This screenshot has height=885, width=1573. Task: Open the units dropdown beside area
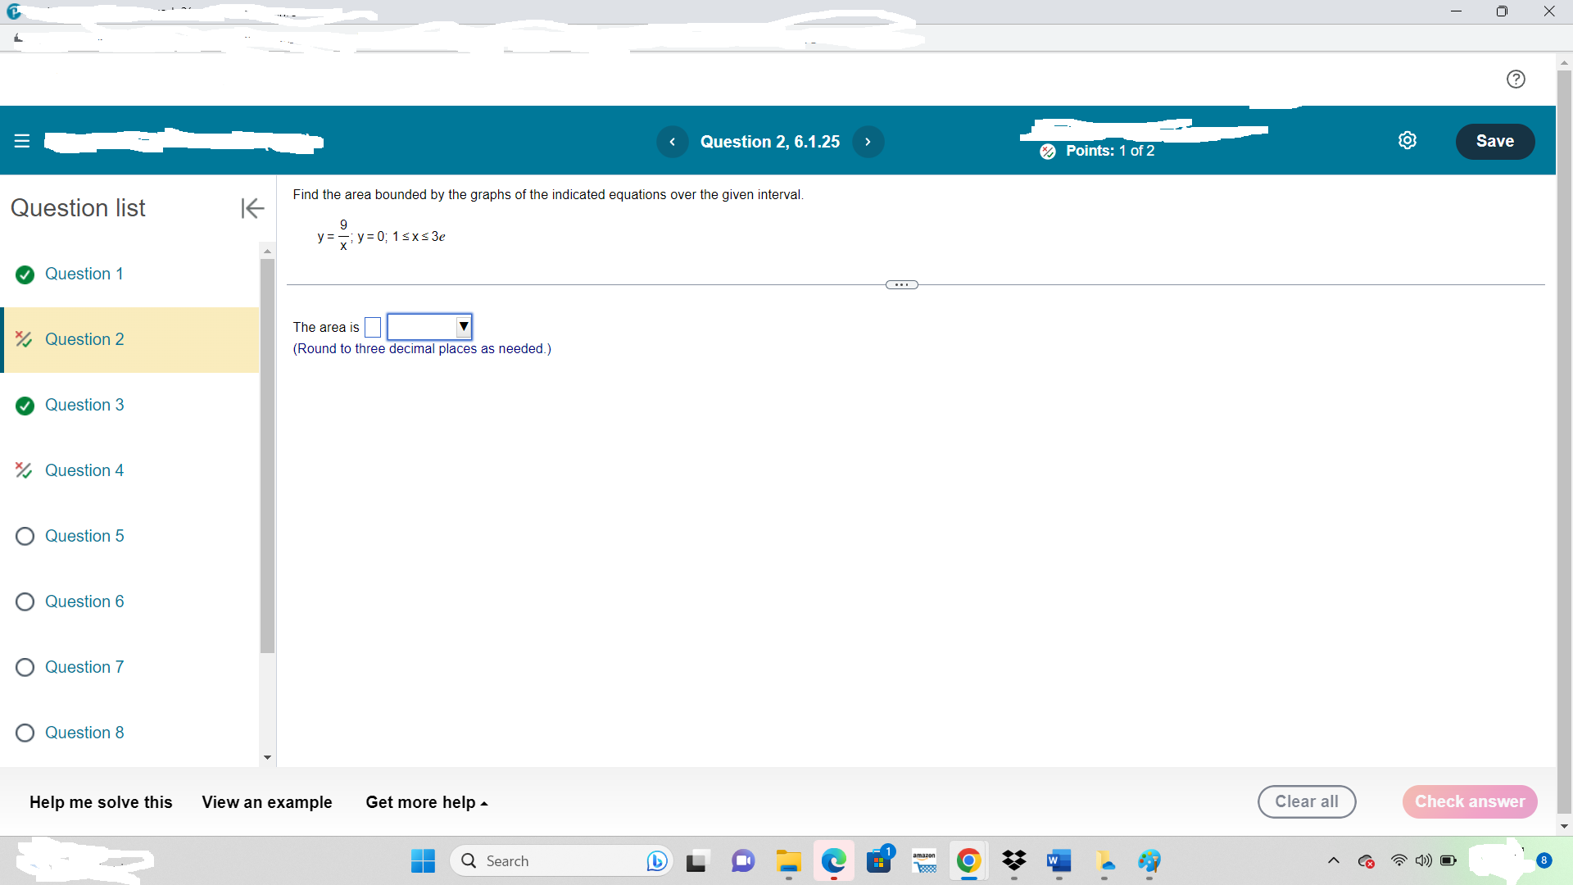coord(429,327)
